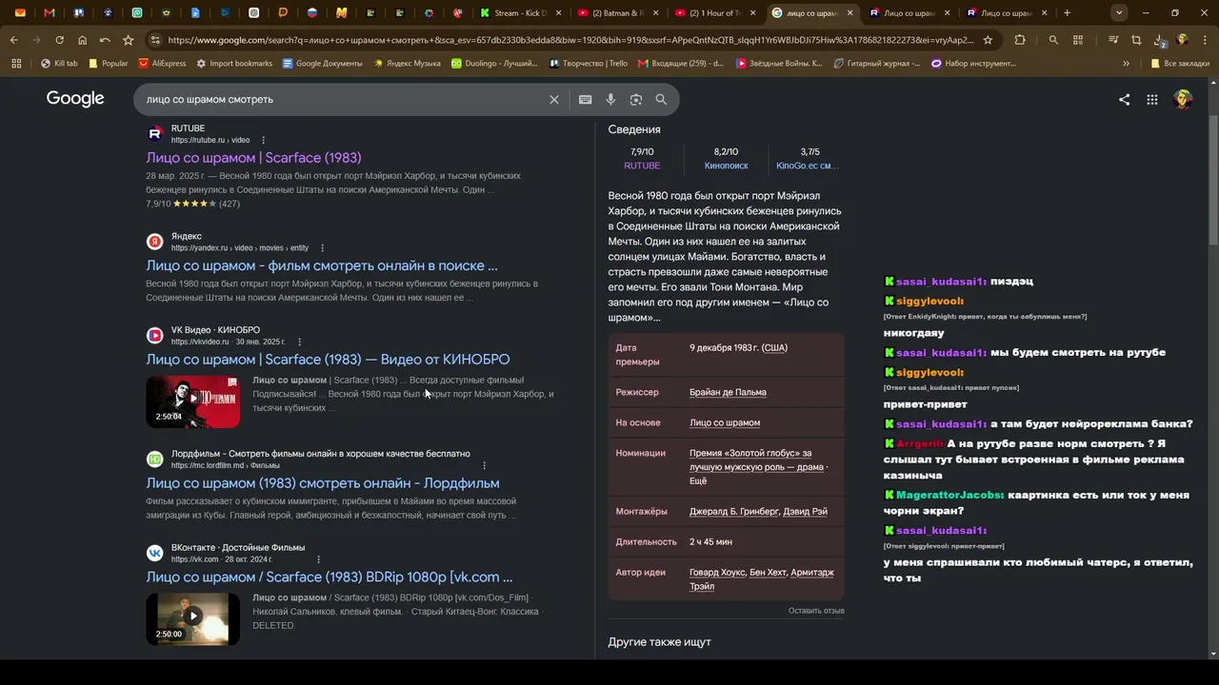Open the Брайан де Пальма director link

[x=728, y=392]
